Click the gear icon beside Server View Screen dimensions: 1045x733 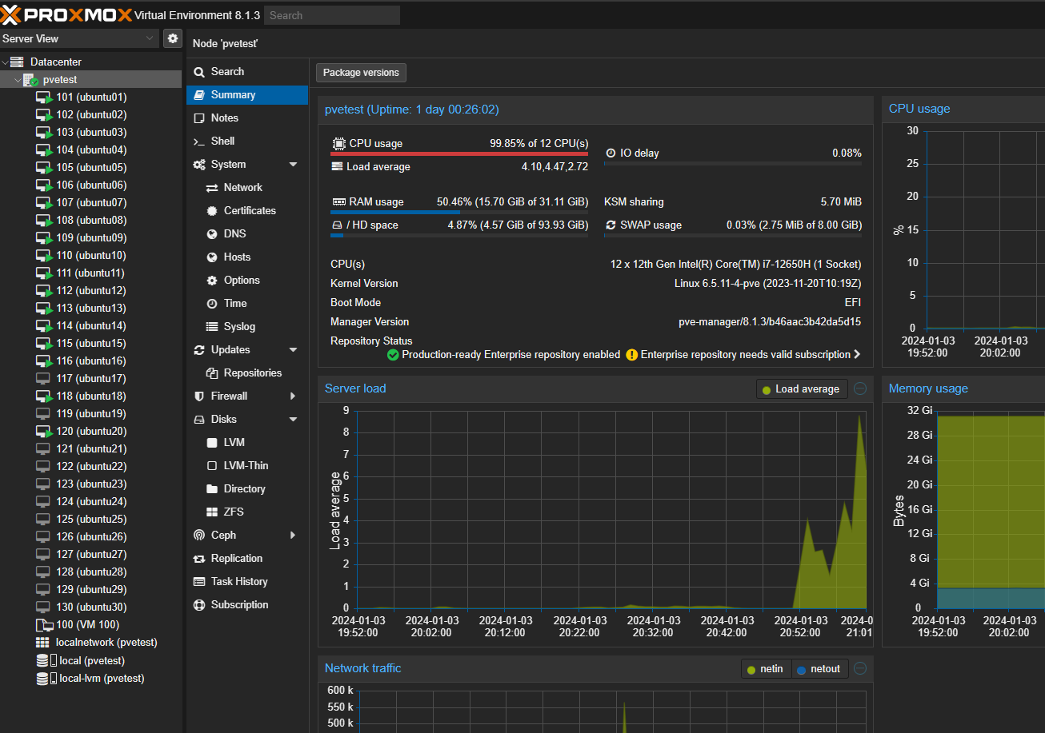tap(172, 38)
